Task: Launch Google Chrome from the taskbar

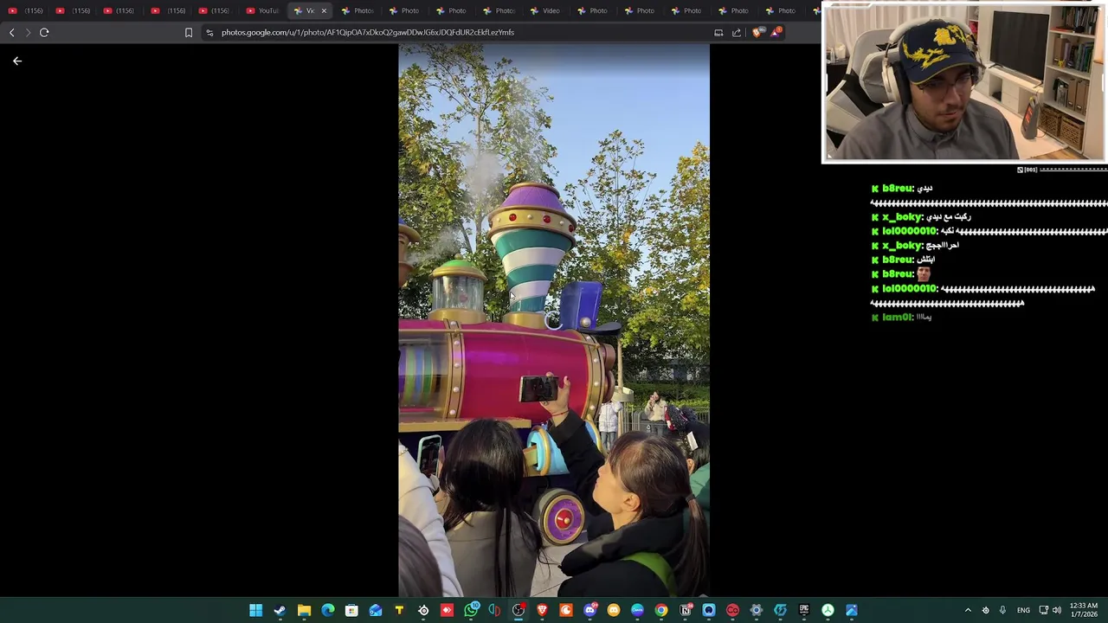Action: 661,610
